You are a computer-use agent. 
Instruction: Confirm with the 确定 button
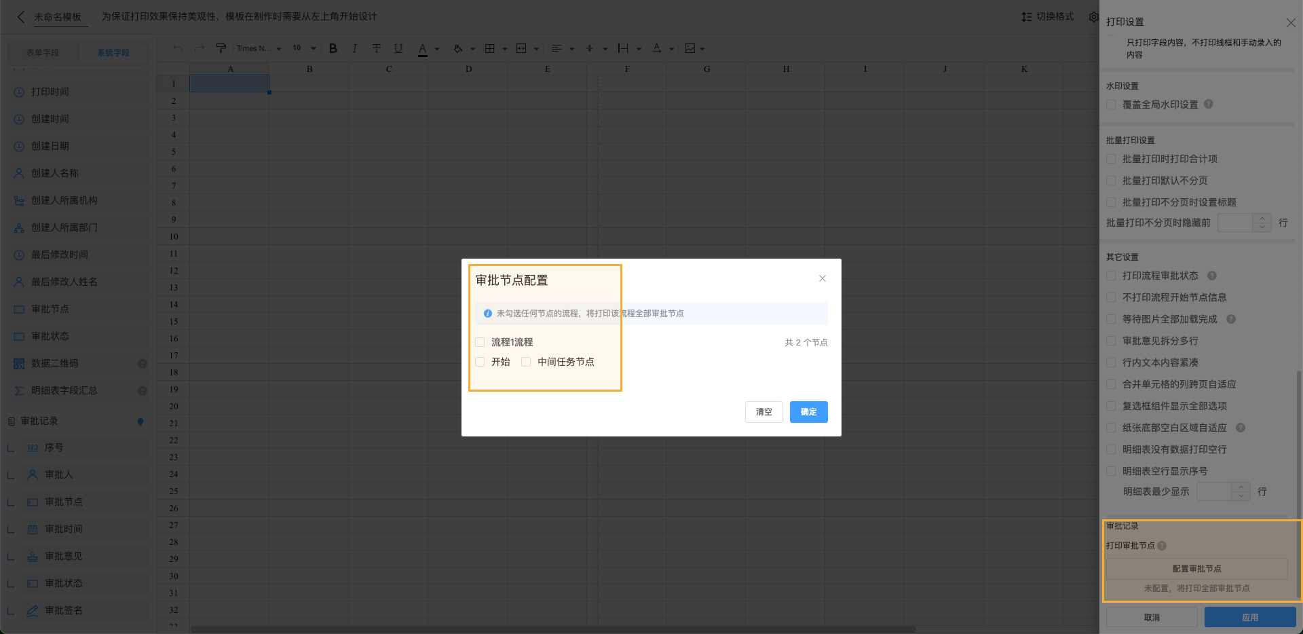(x=809, y=412)
